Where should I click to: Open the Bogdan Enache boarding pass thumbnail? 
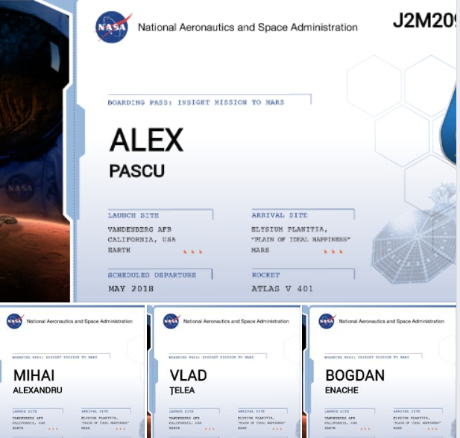pyautogui.click(x=379, y=372)
